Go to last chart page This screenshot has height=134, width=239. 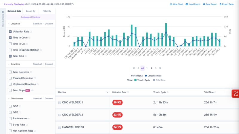[160, 68]
